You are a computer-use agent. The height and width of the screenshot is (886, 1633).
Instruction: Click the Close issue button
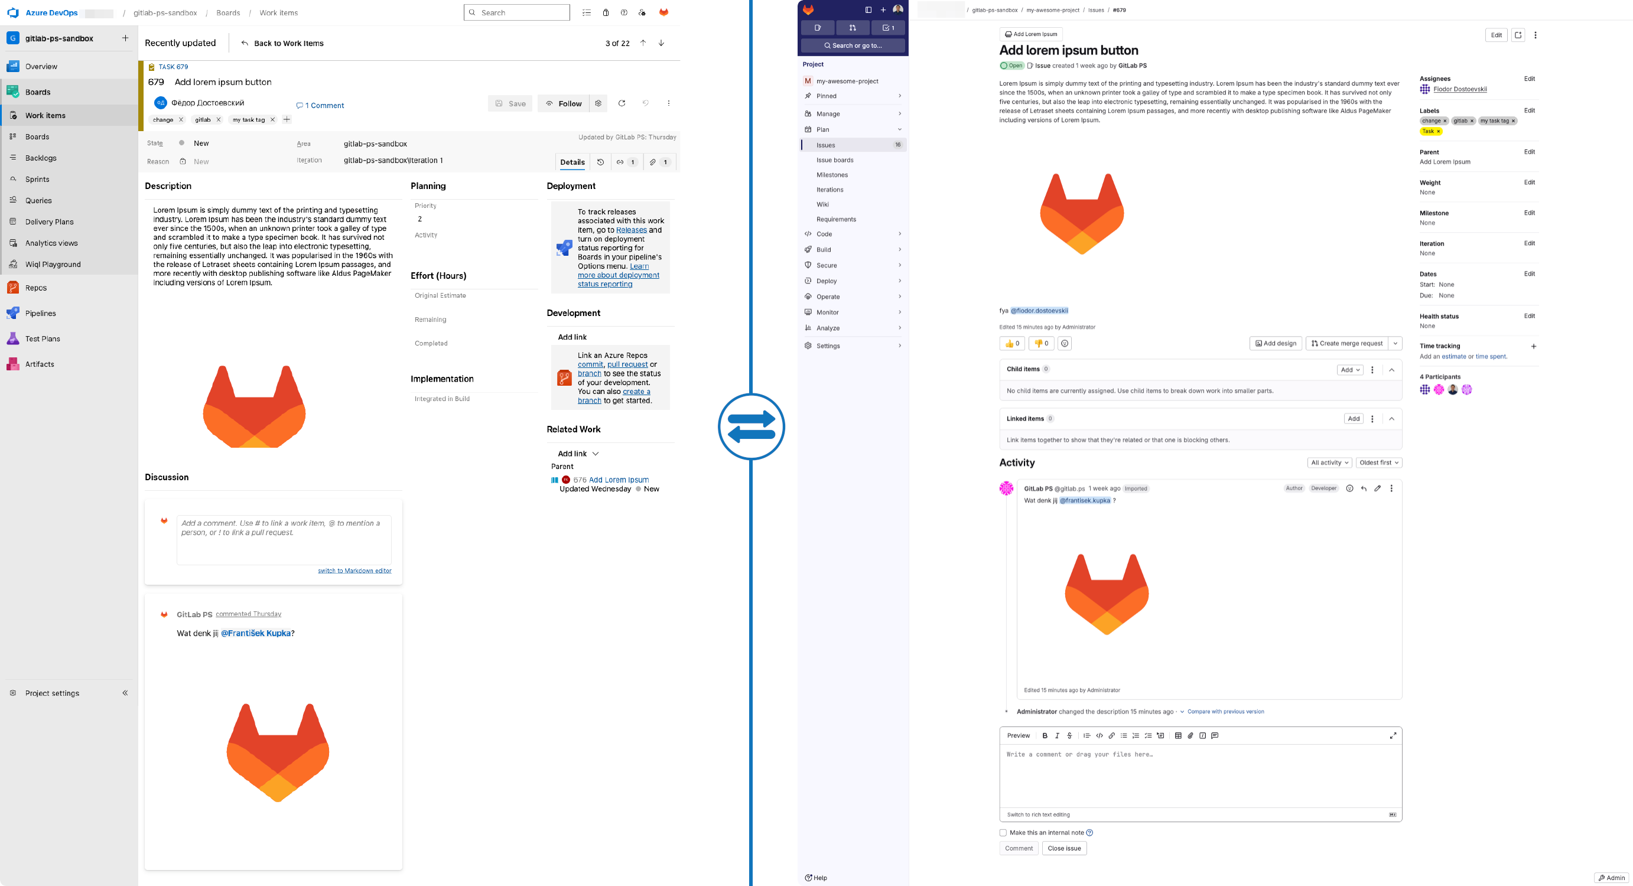[x=1063, y=848]
